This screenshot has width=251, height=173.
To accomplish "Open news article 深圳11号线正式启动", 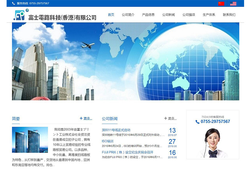I will point(116,130).
